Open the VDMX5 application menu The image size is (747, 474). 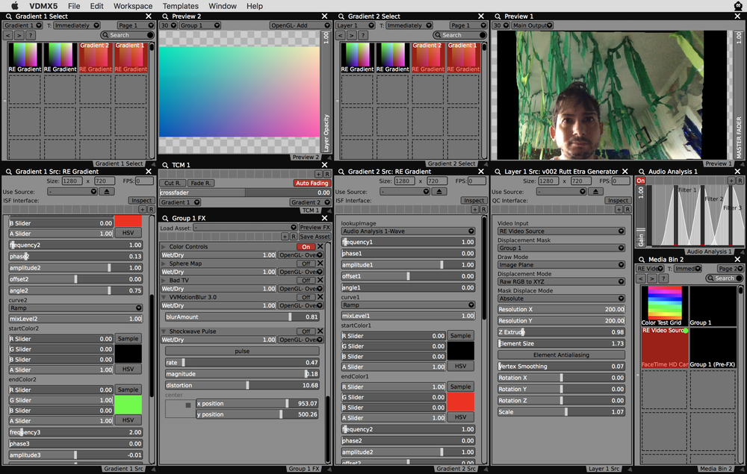[43, 6]
